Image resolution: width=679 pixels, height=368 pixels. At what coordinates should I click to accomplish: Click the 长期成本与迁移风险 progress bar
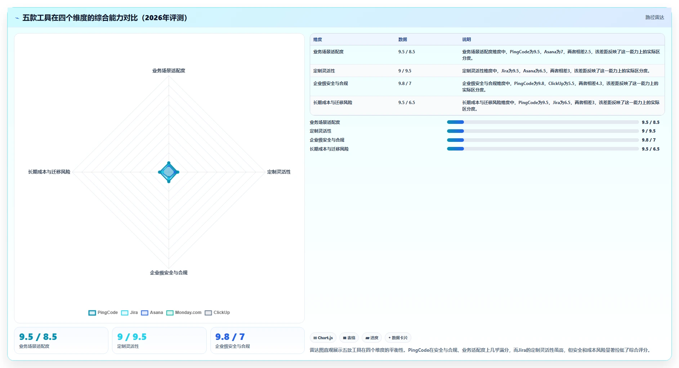point(542,149)
